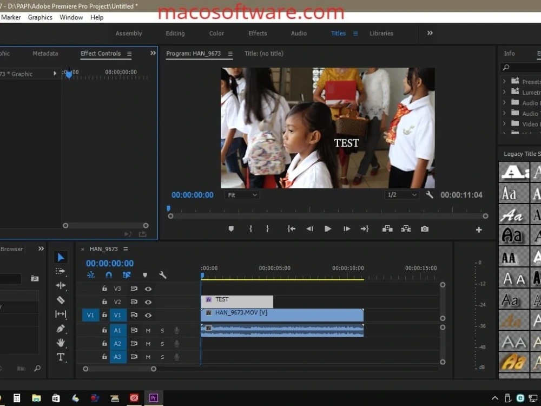Toggle lock on A2 track
Image resolution: width=541 pixels, height=406 pixels.
pos(104,344)
